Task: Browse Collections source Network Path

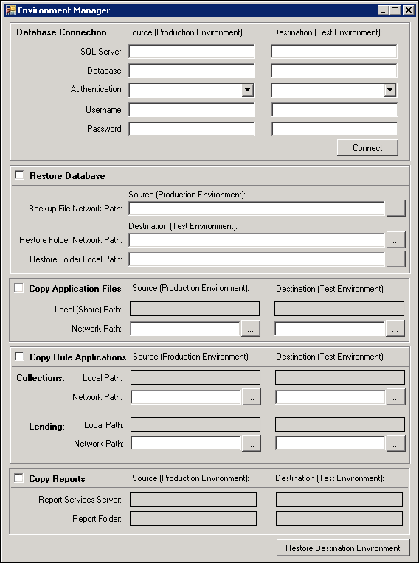Action: 252,397
